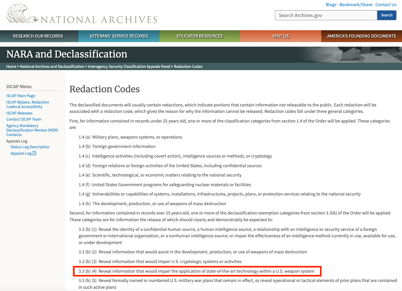The height and width of the screenshot is (291, 402).
Task: Click the Redaction Codes page heading
Action: (105, 89)
